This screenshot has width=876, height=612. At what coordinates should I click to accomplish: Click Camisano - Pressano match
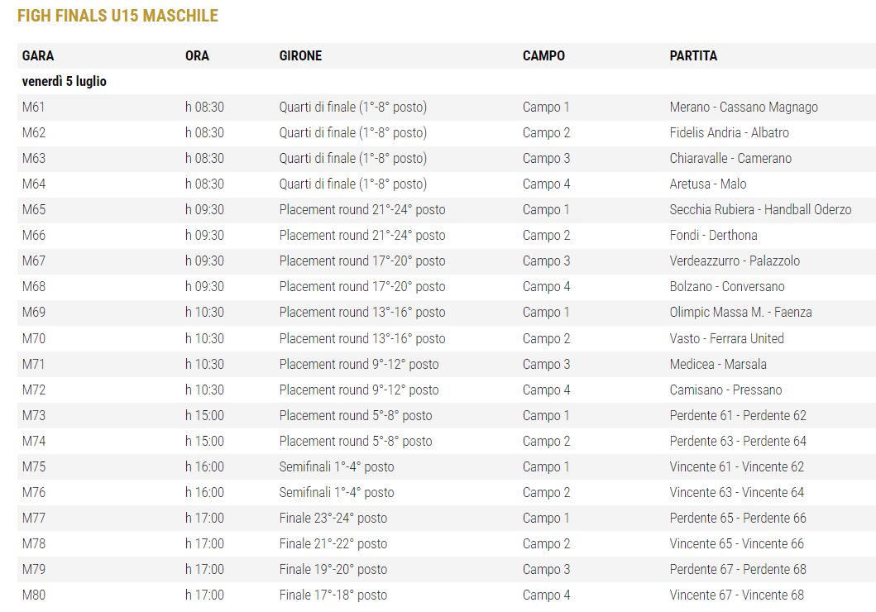point(725,390)
